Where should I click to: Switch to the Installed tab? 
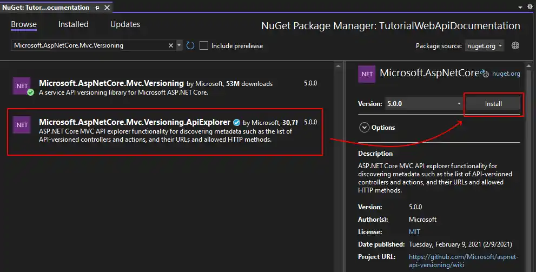73,24
